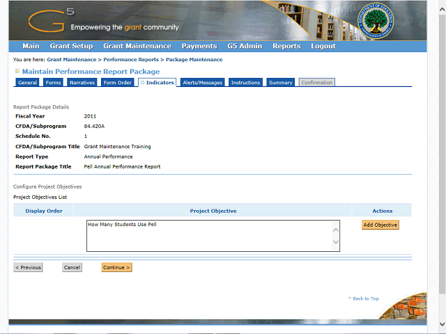
Task: Switch to the Forms tab
Action: point(53,82)
